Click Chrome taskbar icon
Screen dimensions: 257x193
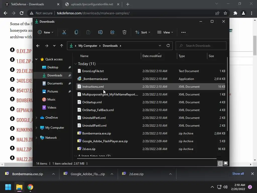coord(30,187)
